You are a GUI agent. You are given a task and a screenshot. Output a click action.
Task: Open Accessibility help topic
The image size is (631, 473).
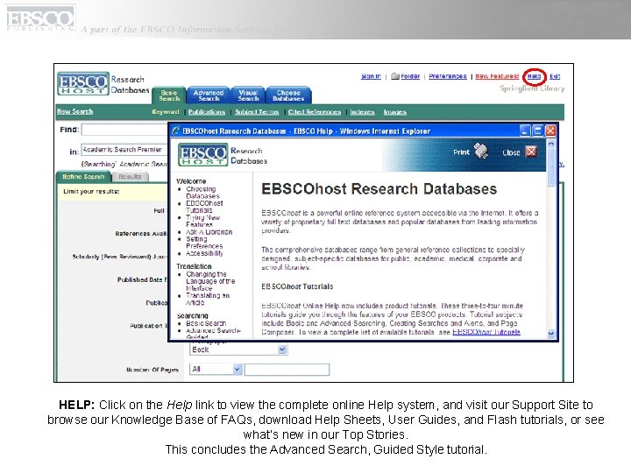(204, 253)
